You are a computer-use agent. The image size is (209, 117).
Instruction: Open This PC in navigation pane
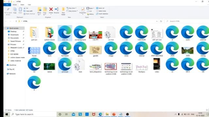[12, 69]
